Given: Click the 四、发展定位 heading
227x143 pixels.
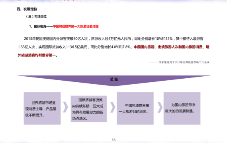Looking at the screenshot, I should click(27, 9).
